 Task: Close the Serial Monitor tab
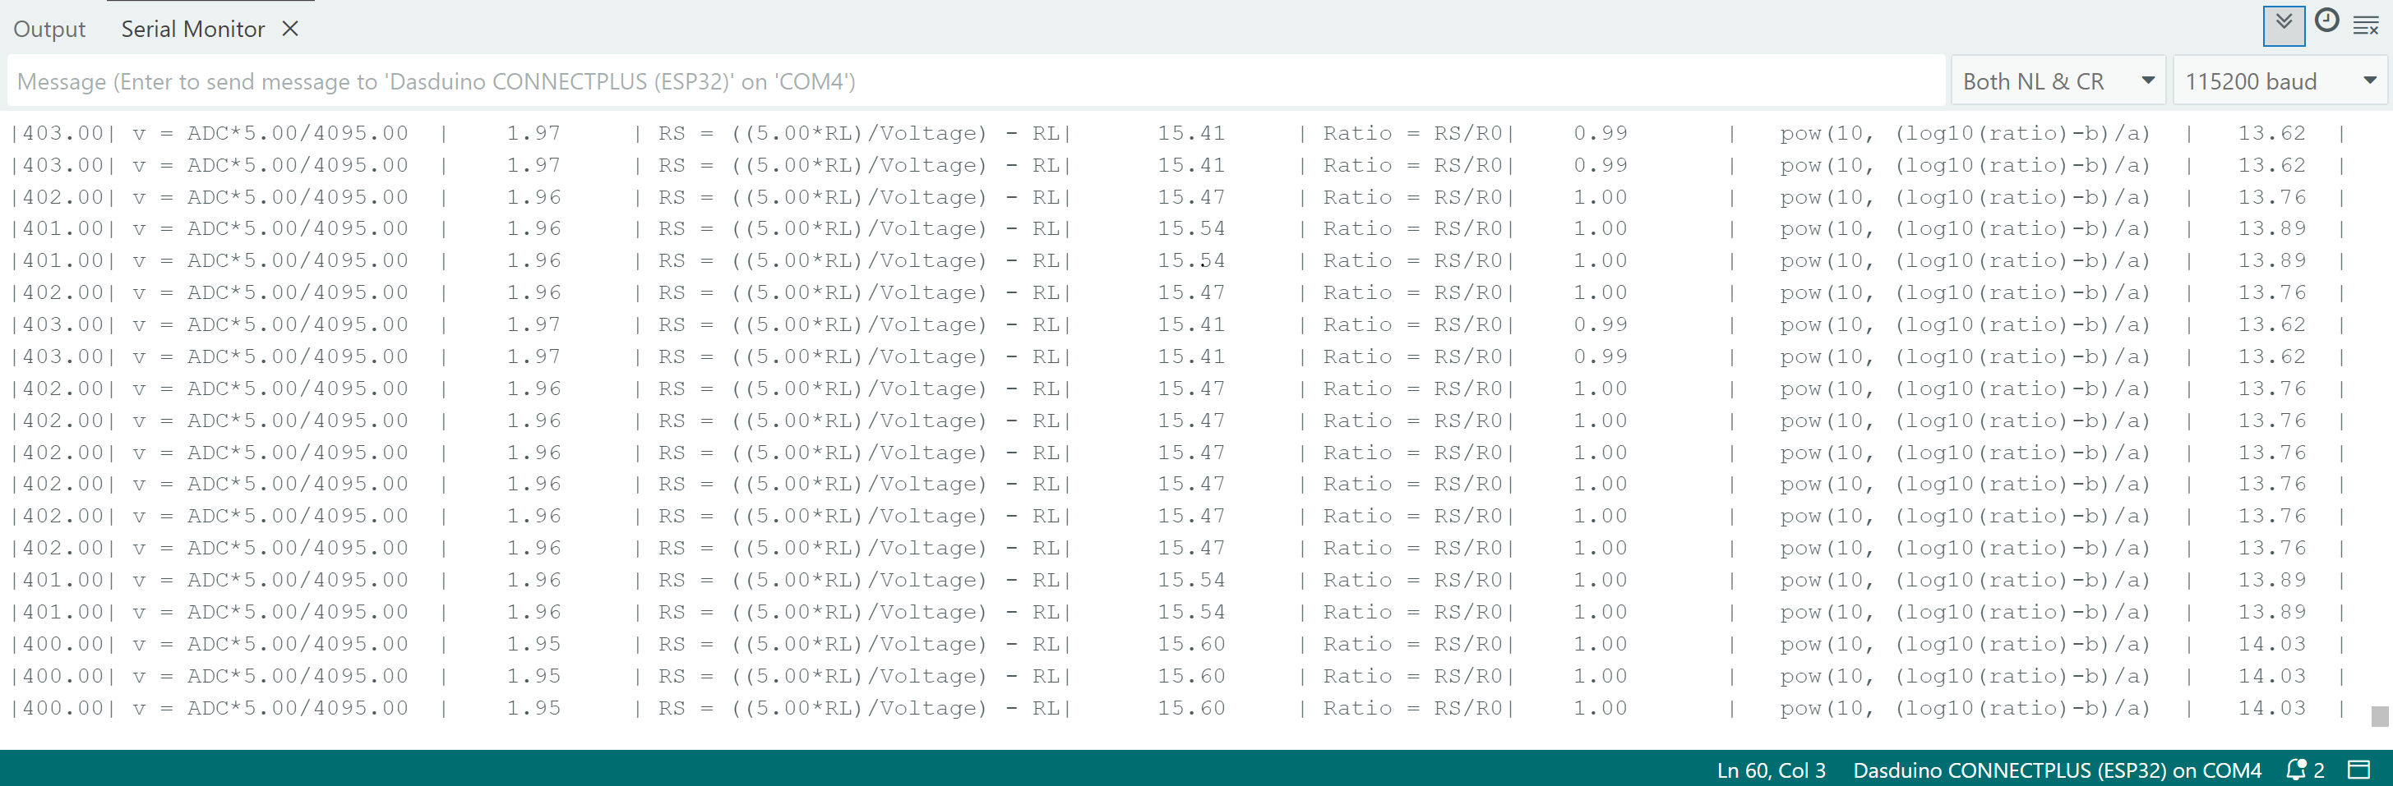tap(290, 29)
